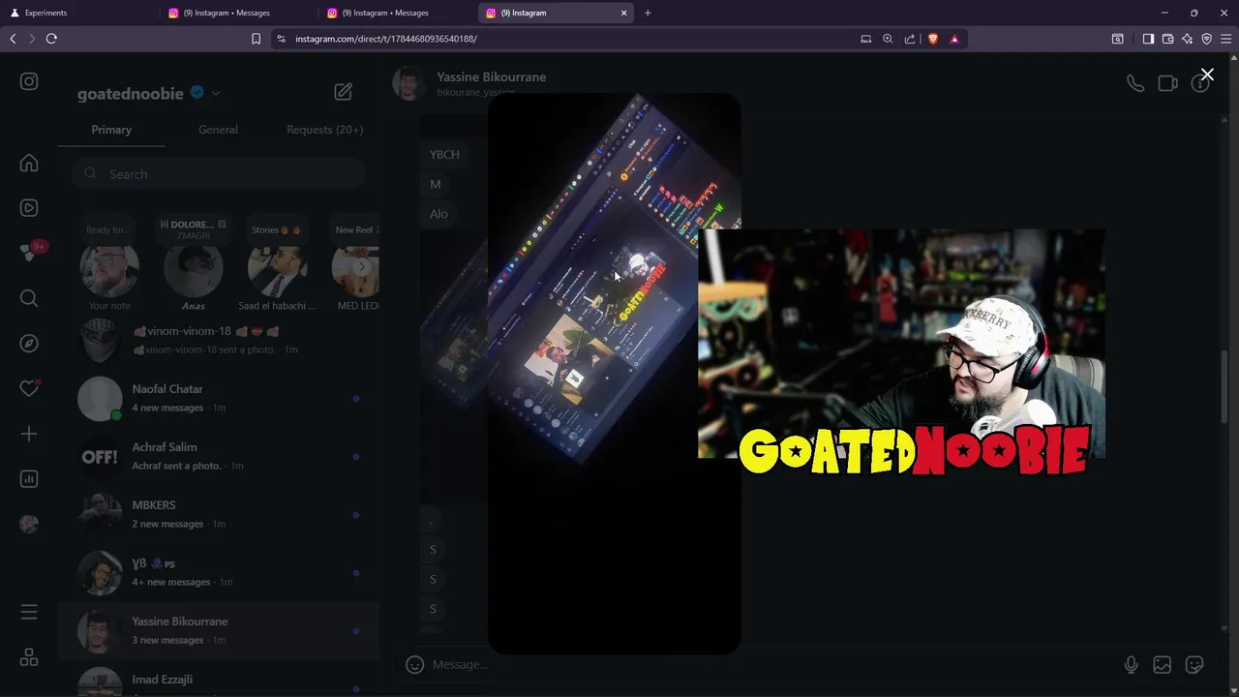Open Explore compass icon
Viewport: 1239px width, 697px height.
click(x=29, y=344)
